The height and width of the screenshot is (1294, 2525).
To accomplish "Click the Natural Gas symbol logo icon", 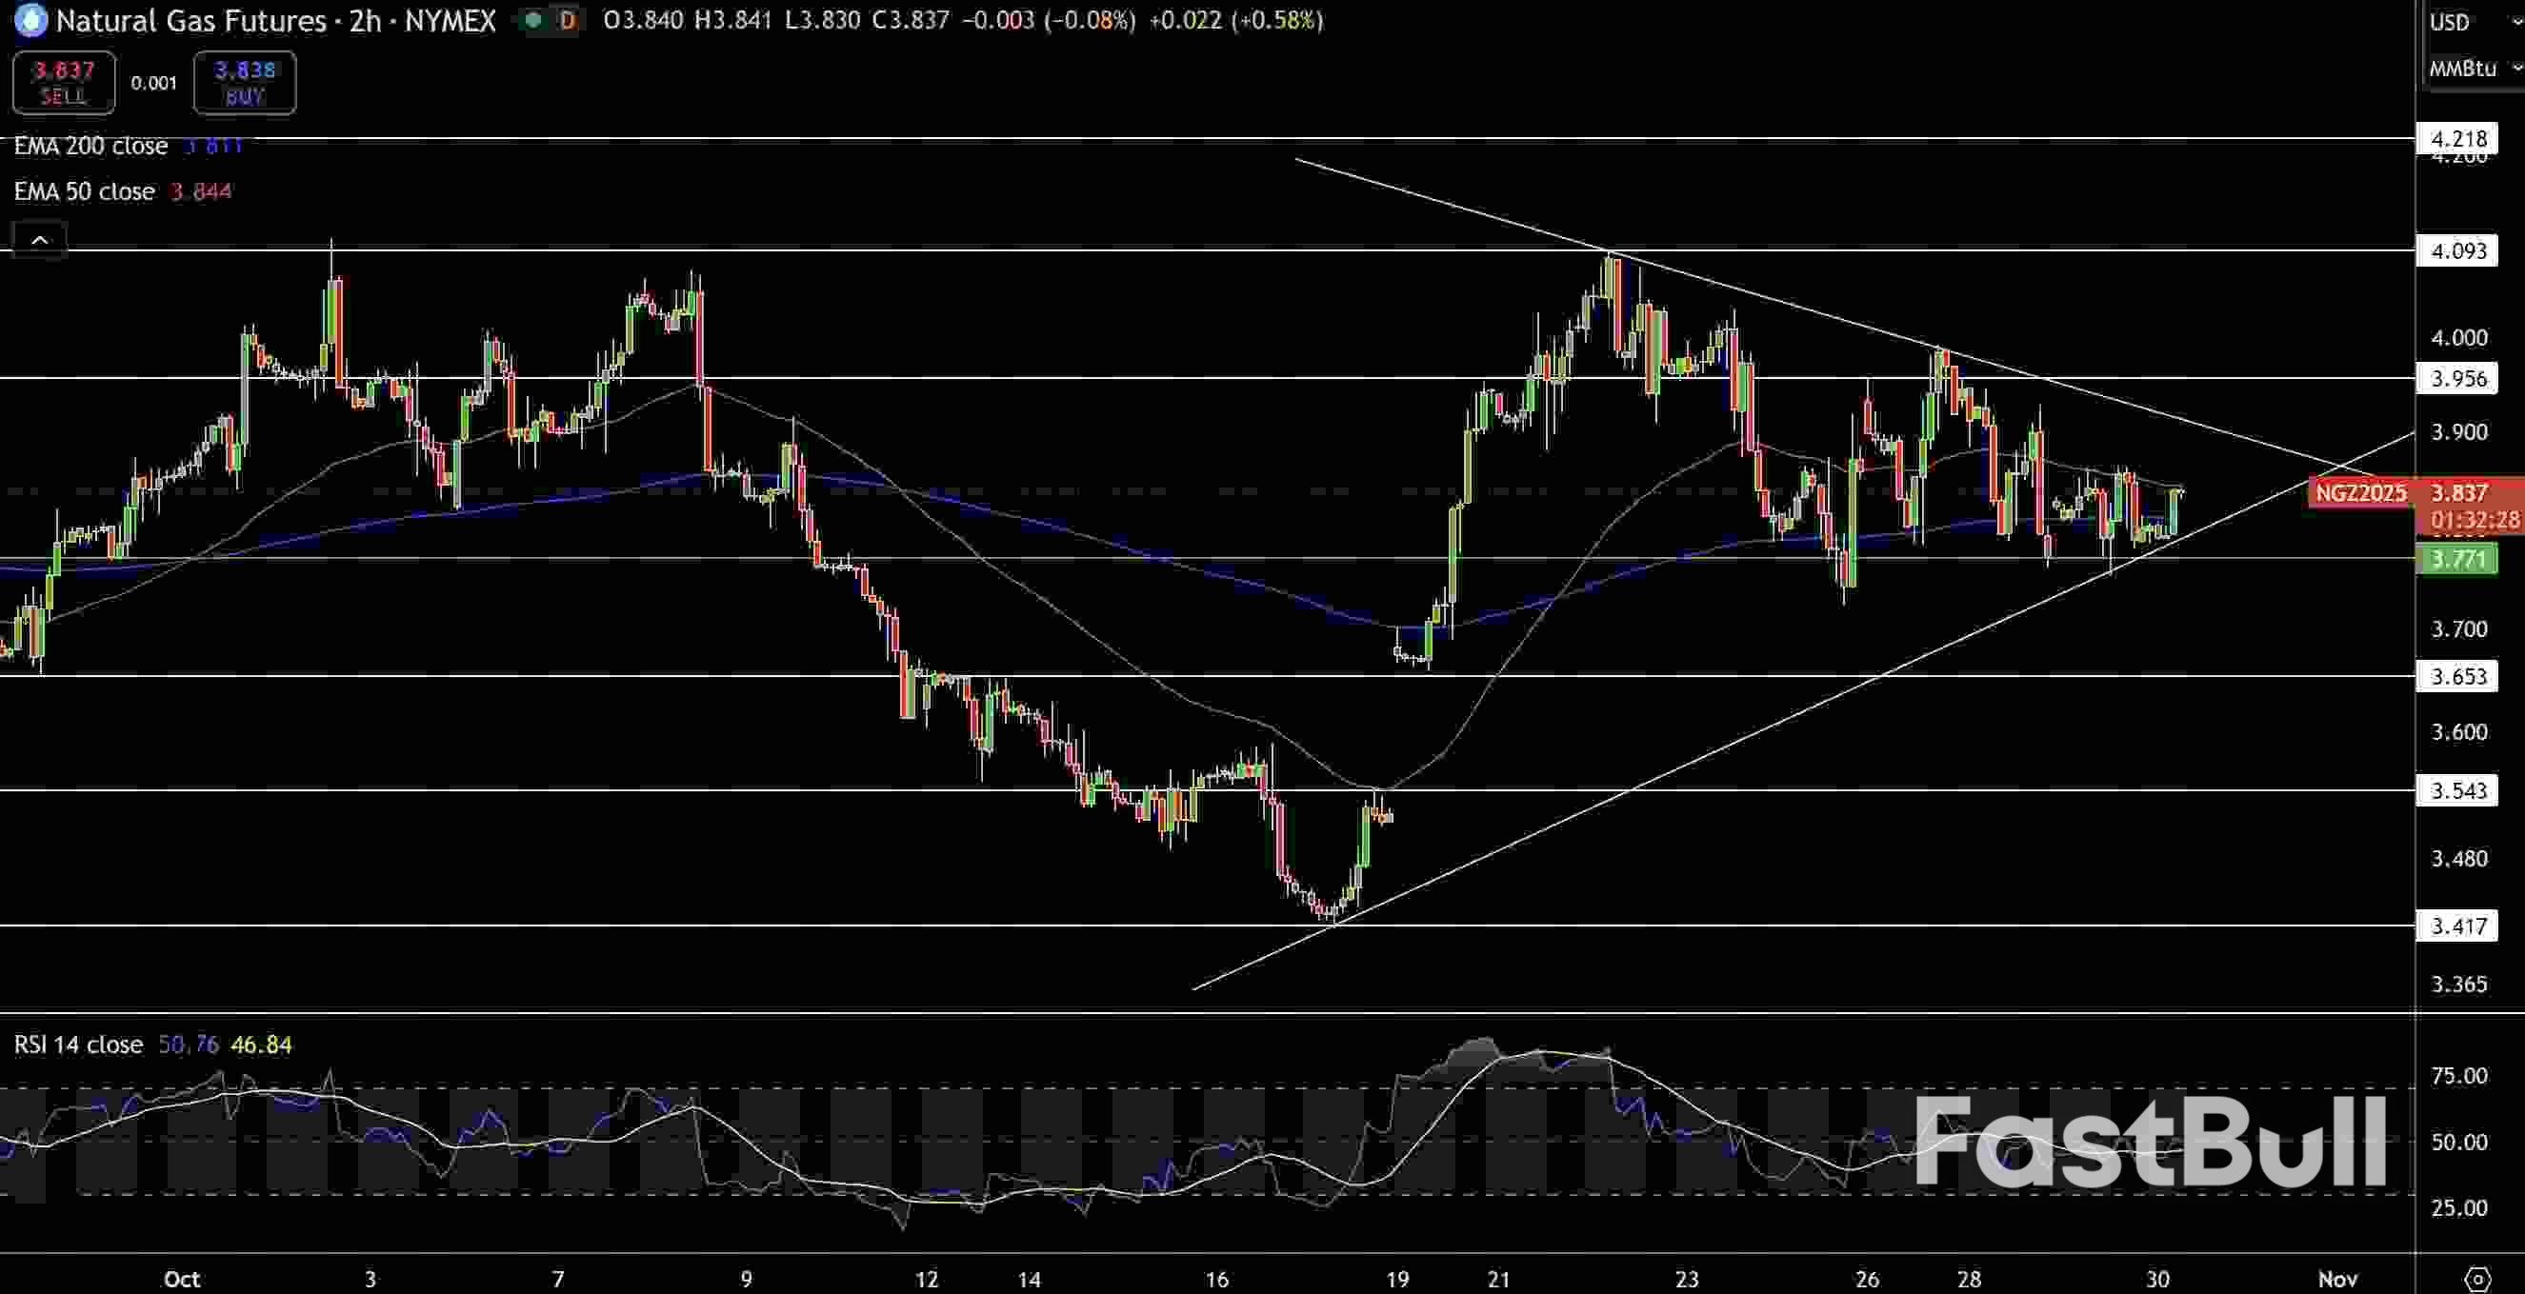I will click(30, 21).
